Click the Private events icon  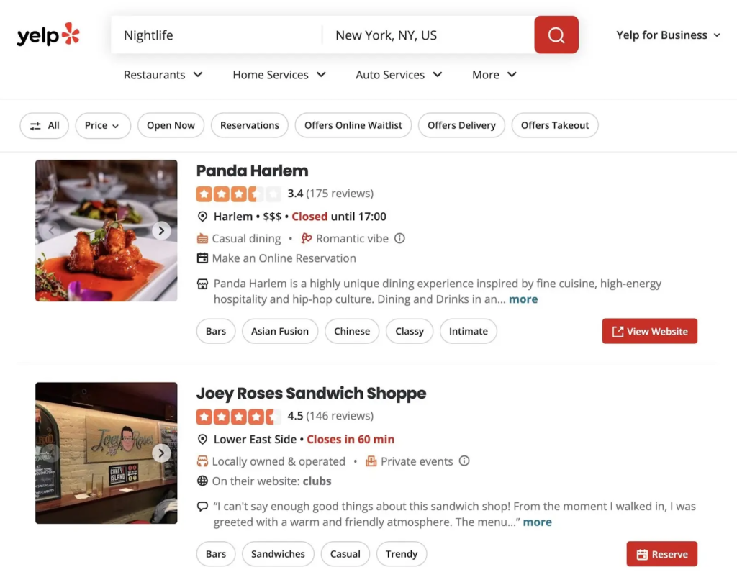coord(371,461)
